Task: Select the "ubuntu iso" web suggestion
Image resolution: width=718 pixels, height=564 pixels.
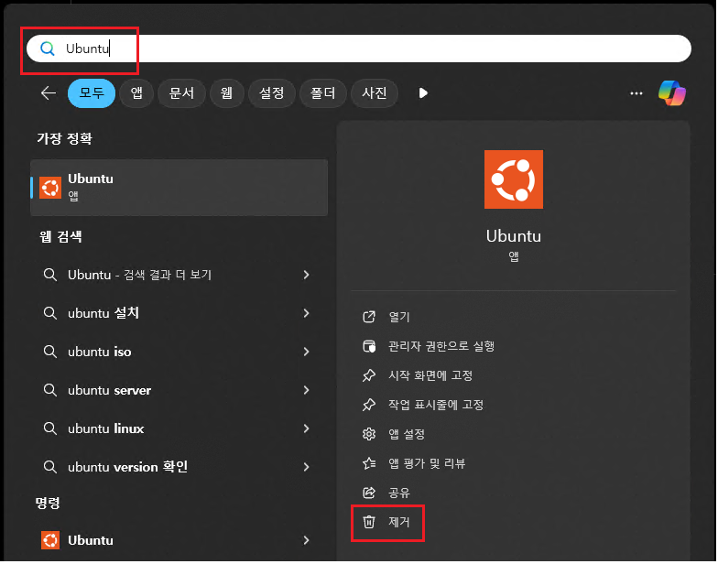Action: [179, 352]
